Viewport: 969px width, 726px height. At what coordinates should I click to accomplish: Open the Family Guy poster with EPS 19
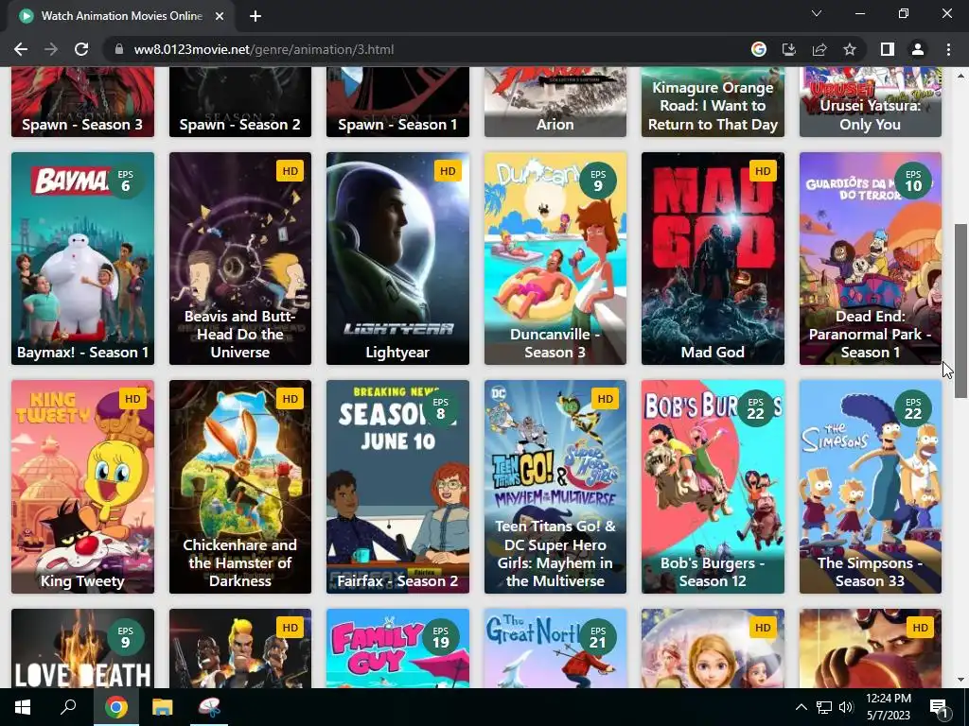(x=397, y=648)
